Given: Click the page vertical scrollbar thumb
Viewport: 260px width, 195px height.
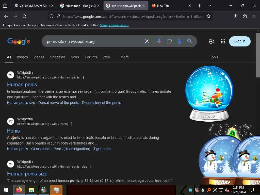Looking at the screenshot, I should tap(258, 55).
